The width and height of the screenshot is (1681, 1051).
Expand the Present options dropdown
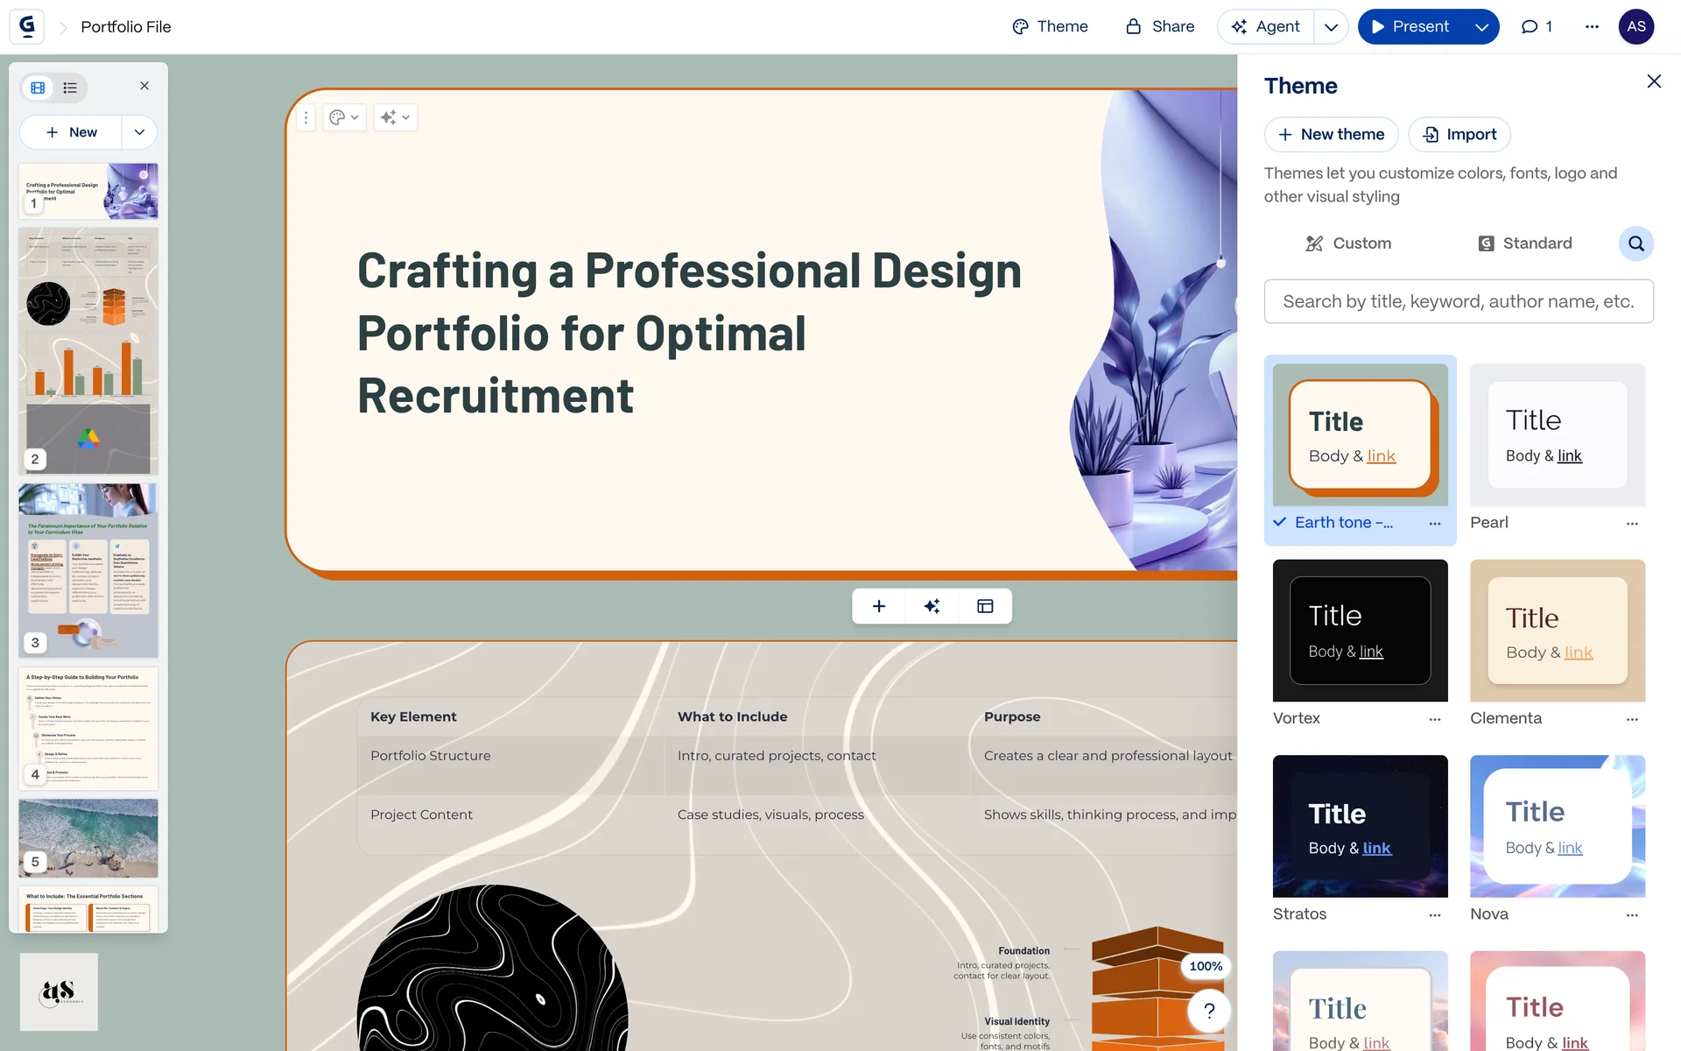(x=1481, y=26)
